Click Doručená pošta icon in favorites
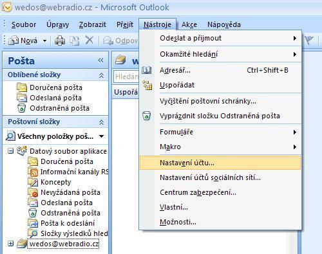 pyautogui.click(x=22, y=87)
